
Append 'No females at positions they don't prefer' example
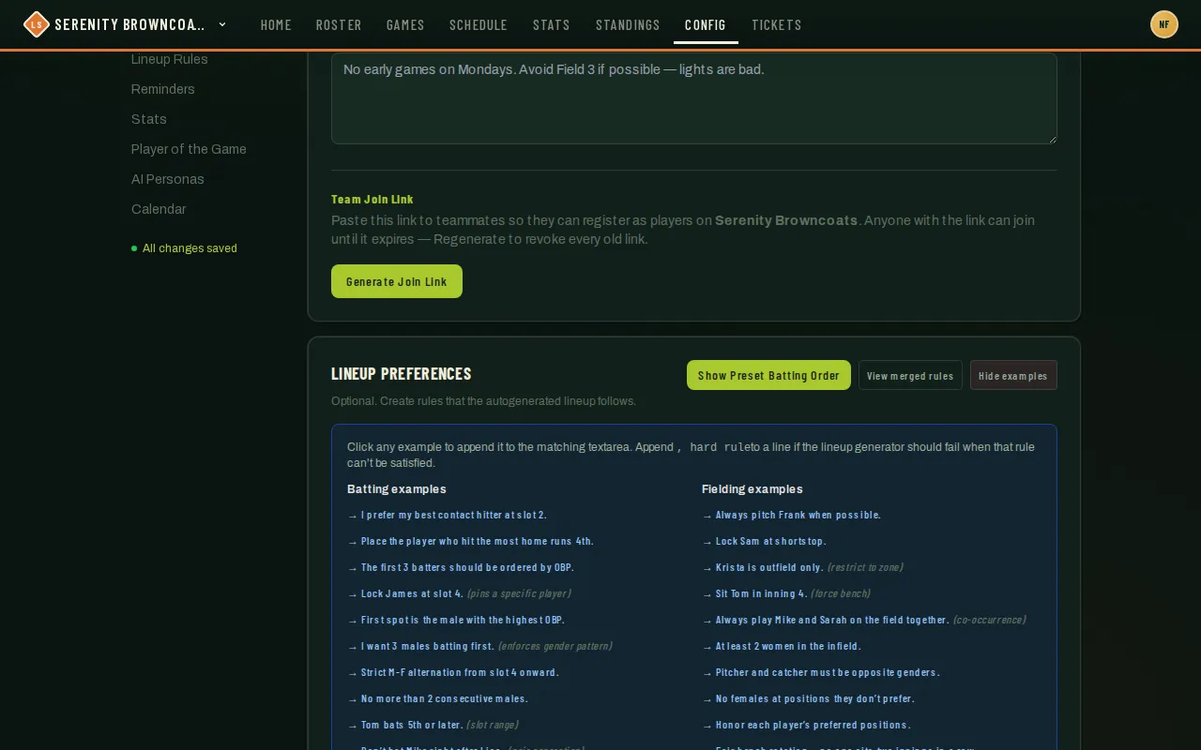coord(808,698)
